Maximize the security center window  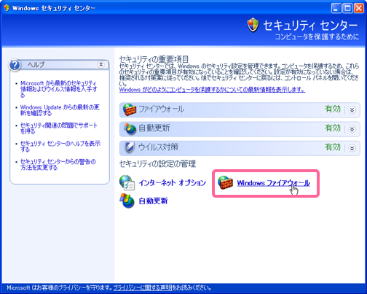coord(347,8)
